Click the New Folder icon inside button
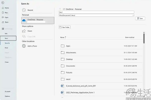Screen dimensions: 151x100 tap(60, 27)
